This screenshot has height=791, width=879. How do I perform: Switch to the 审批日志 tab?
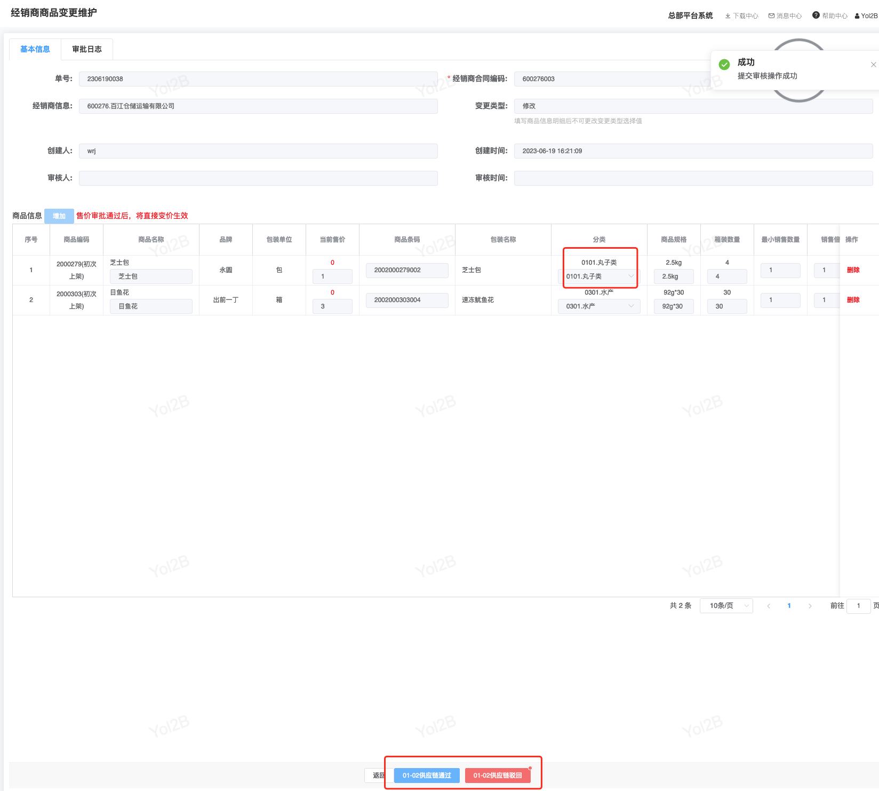point(87,49)
